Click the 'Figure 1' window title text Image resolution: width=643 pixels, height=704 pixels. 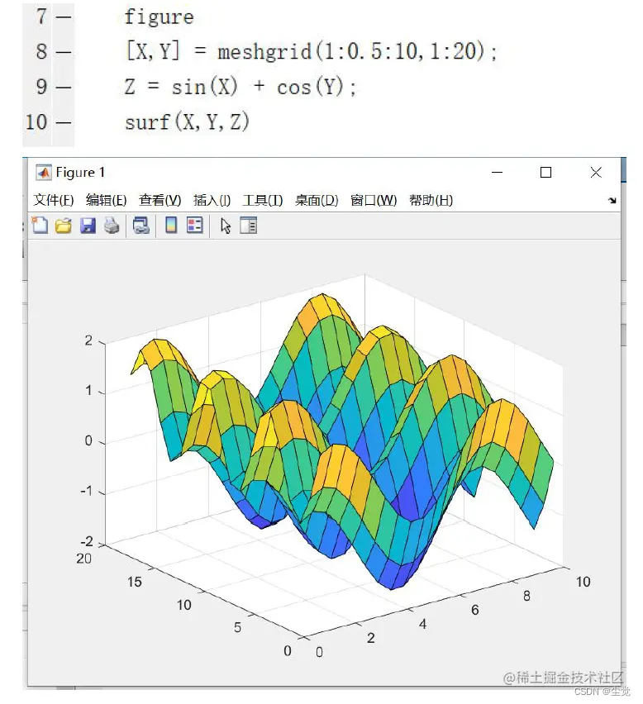80,173
